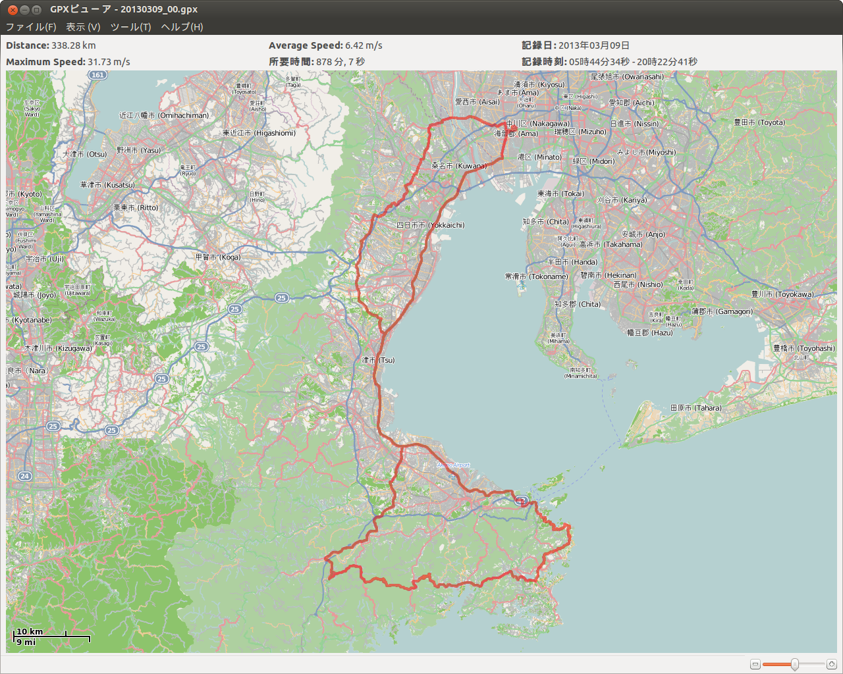
Task: Click the route 24 highway shield
Action: 24,476
